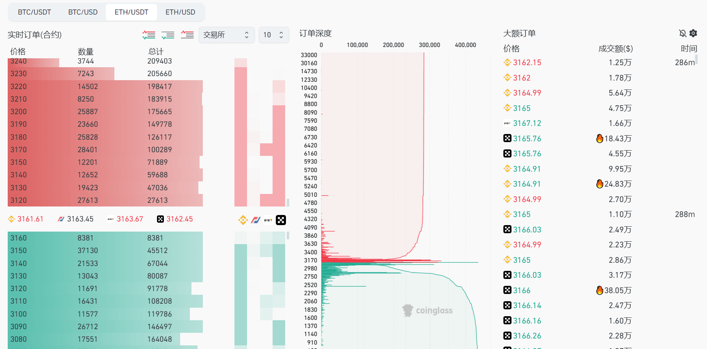707x349 pixels.
Task: Click large order price 3166.14
Action: (527, 305)
